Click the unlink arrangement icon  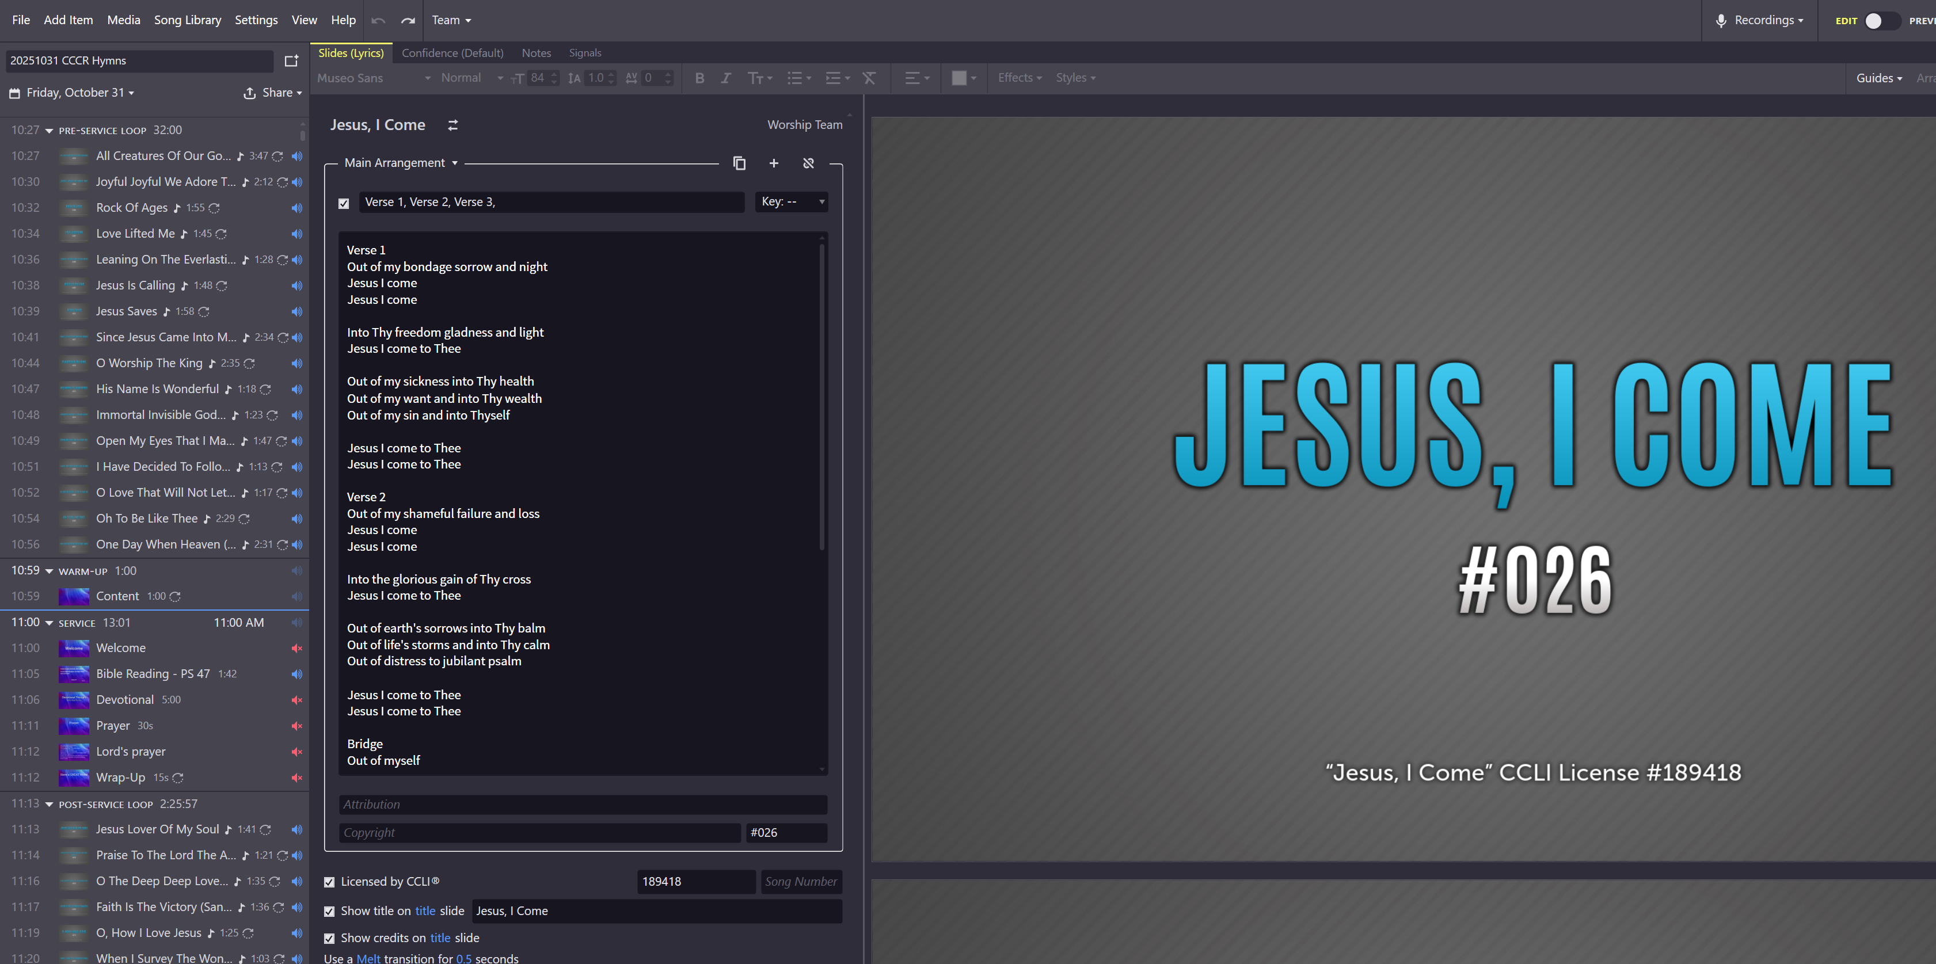click(x=808, y=163)
